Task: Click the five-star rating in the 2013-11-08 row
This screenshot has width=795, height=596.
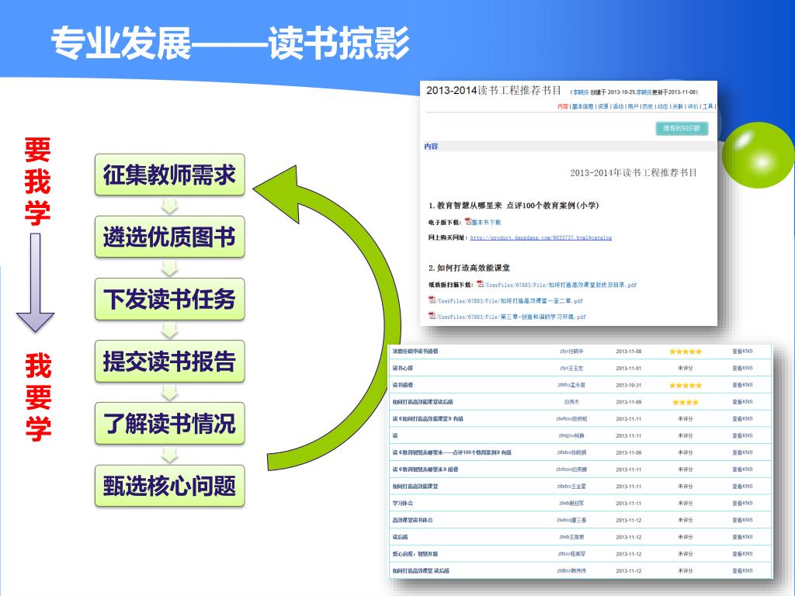Action: coord(685,352)
